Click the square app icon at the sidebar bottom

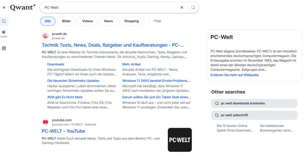[4, 48]
